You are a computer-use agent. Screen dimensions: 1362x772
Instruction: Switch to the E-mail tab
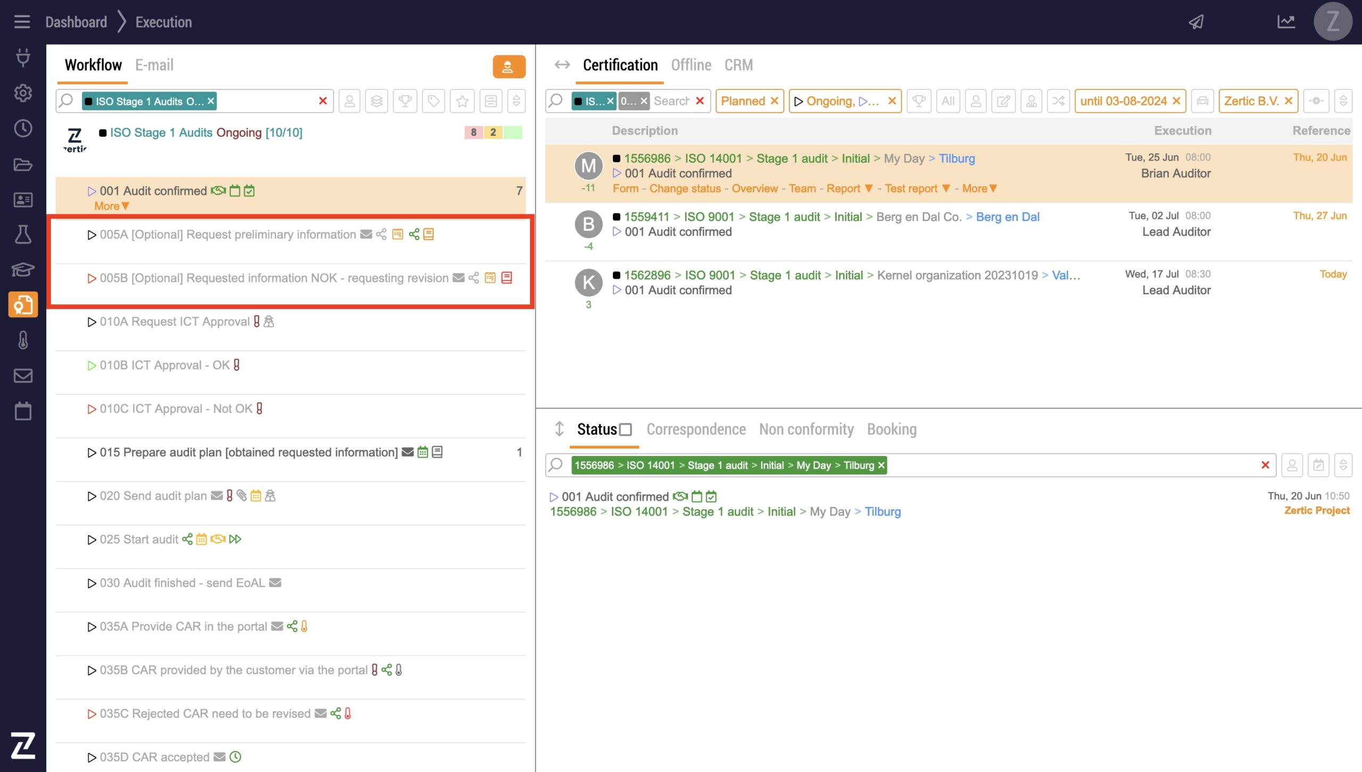tap(154, 65)
